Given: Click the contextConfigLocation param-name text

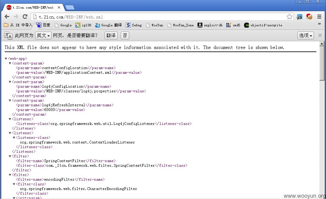Looking at the screenshot, I should click(x=65, y=68).
